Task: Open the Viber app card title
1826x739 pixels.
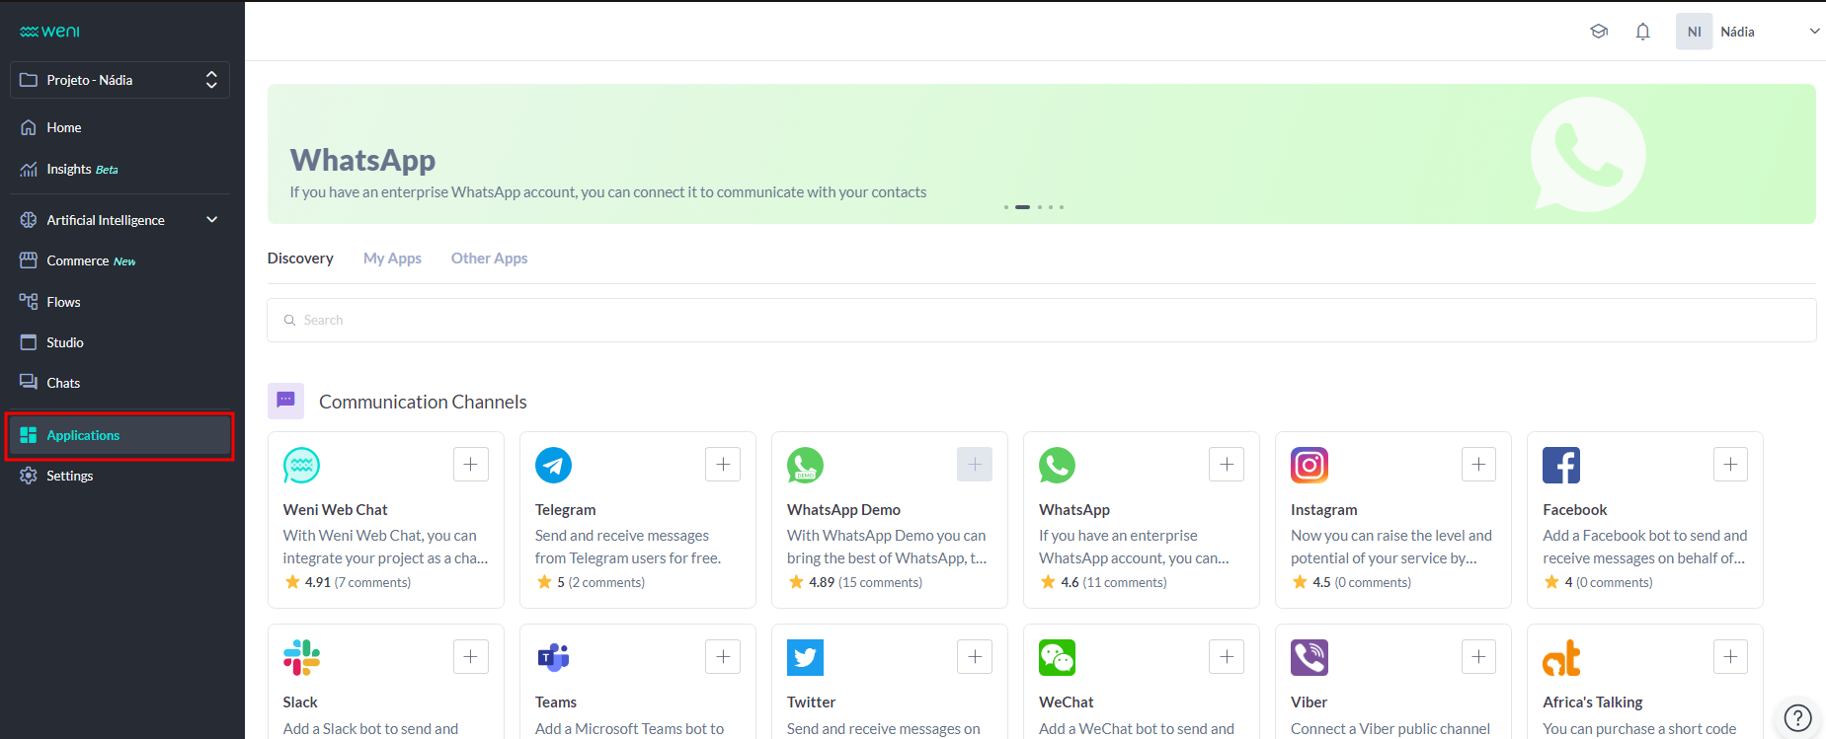Action: (x=1309, y=702)
